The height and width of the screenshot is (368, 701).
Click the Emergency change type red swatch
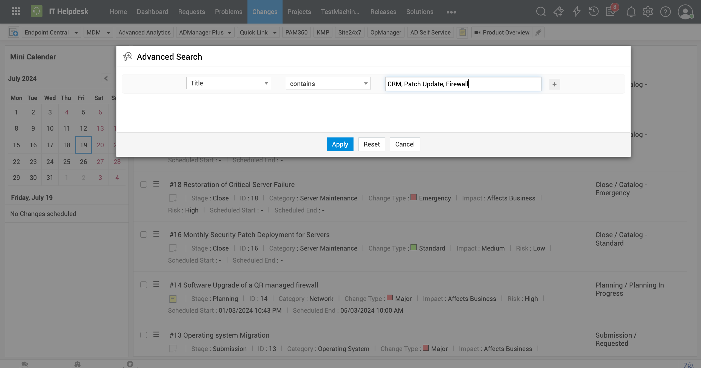(x=414, y=197)
